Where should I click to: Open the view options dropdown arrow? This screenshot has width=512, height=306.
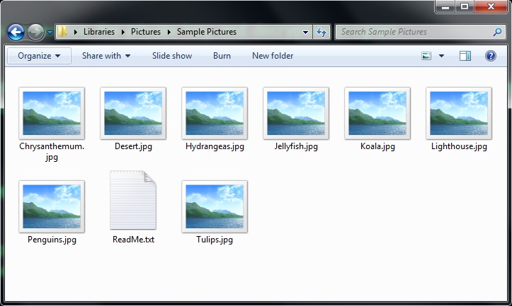441,56
